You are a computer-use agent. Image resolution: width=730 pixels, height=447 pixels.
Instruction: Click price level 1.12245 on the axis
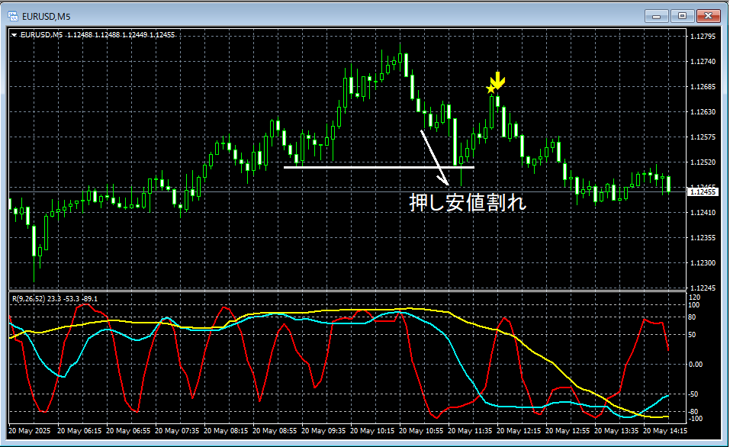pos(703,288)
